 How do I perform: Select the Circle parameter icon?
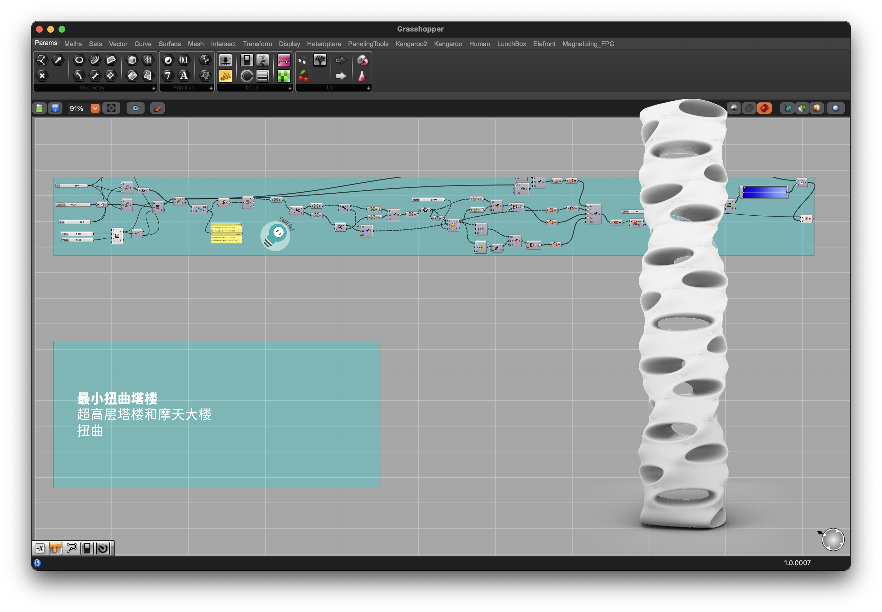(x=79, y=60)
